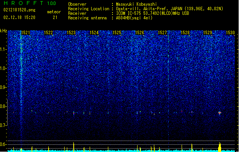The width and height of the screenshot is (239, 152).
Task: Select the Ogata-vill. Akita-Pref. JAPAN location text
Action: point(169,9)
